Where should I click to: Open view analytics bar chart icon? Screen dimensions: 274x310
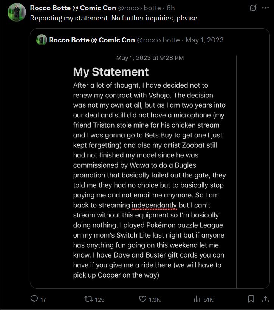[197, 299]
